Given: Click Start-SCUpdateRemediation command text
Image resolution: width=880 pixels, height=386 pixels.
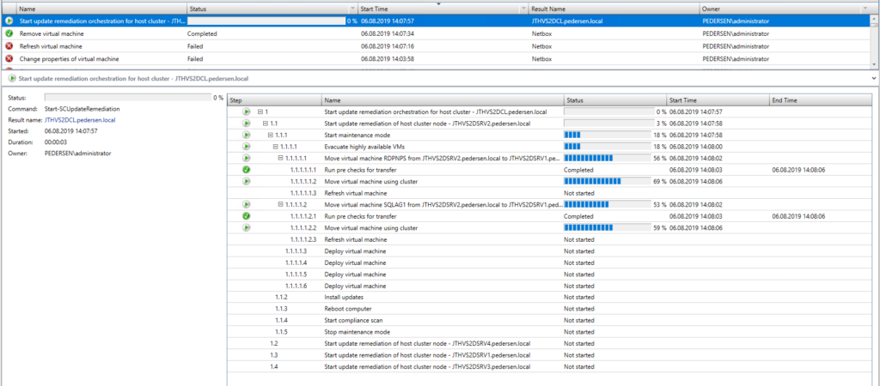Looking at the screenshot, I should [82, 109].
